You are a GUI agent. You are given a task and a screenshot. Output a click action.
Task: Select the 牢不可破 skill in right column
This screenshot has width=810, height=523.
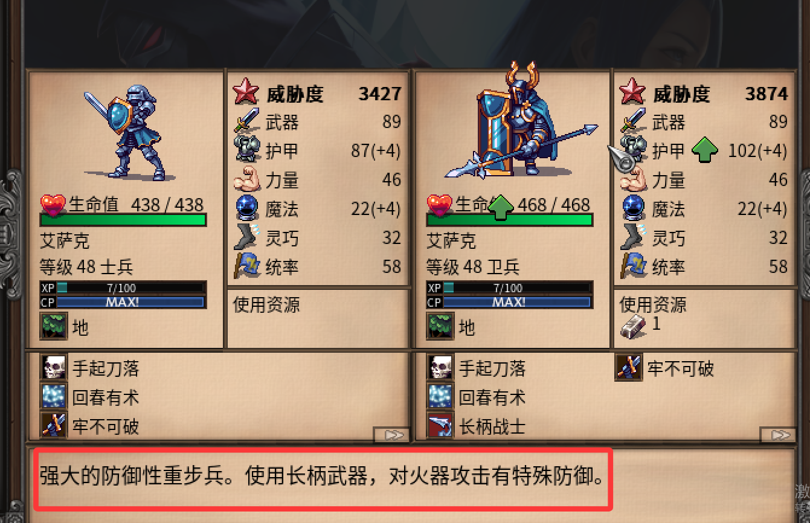pyautogui.click(x=665, y=367)
